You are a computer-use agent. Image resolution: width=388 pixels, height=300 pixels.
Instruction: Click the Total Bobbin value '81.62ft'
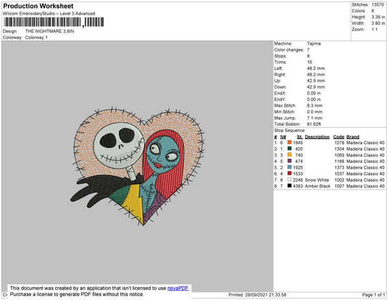pyautogui.click(x=314, y=124)
